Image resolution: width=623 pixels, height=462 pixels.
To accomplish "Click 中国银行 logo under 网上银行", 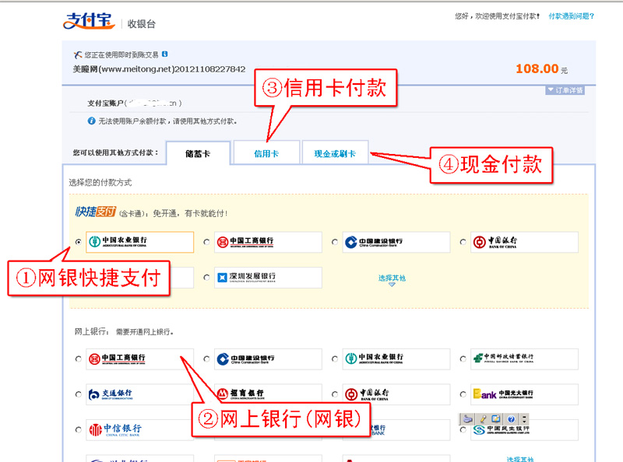I will pyautogui.click(x=396, y=394).
